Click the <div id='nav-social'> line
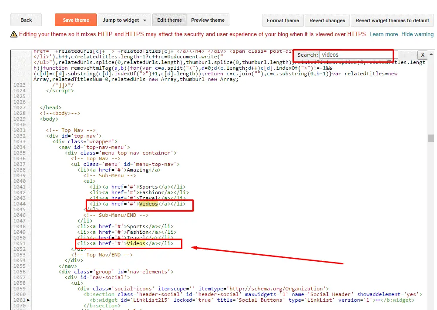 pos(97,277)
